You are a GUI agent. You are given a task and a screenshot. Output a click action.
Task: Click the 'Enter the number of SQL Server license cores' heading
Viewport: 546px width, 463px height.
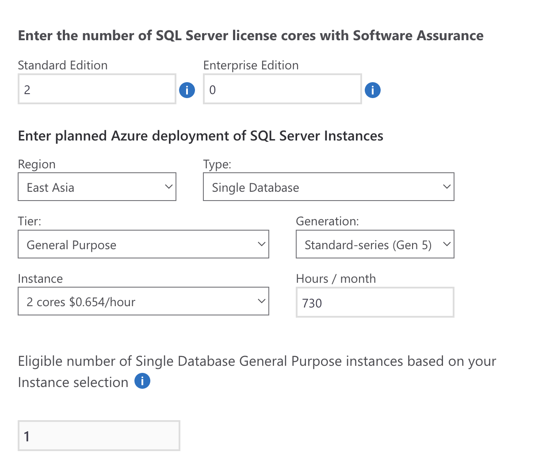(251, 35)
